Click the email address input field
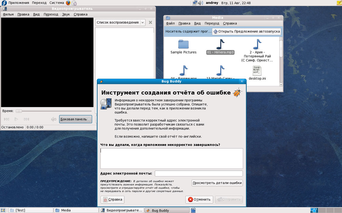Image resolution: width=342 pixels, height=213 pixels. pos(199,173)
